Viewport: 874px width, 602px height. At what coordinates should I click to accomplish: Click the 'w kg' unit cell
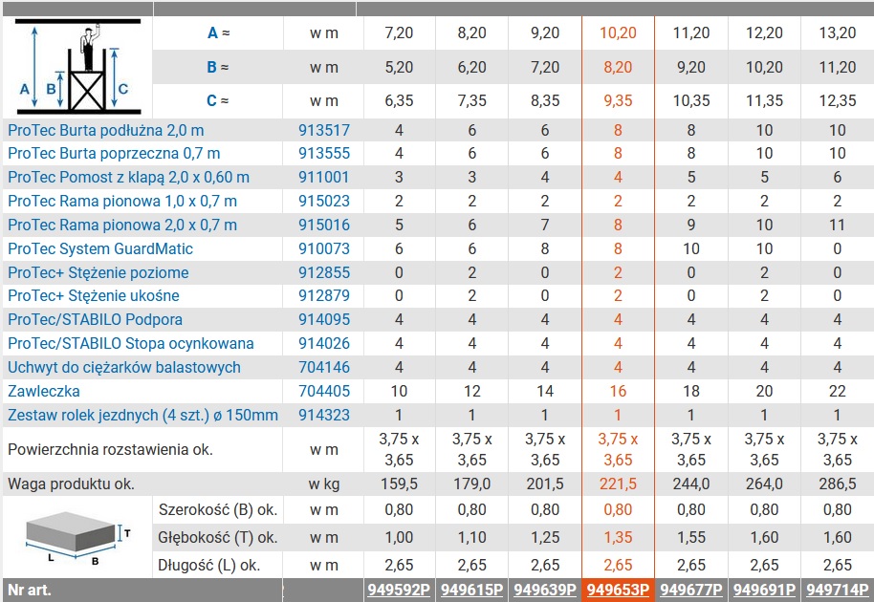(324, 484)
